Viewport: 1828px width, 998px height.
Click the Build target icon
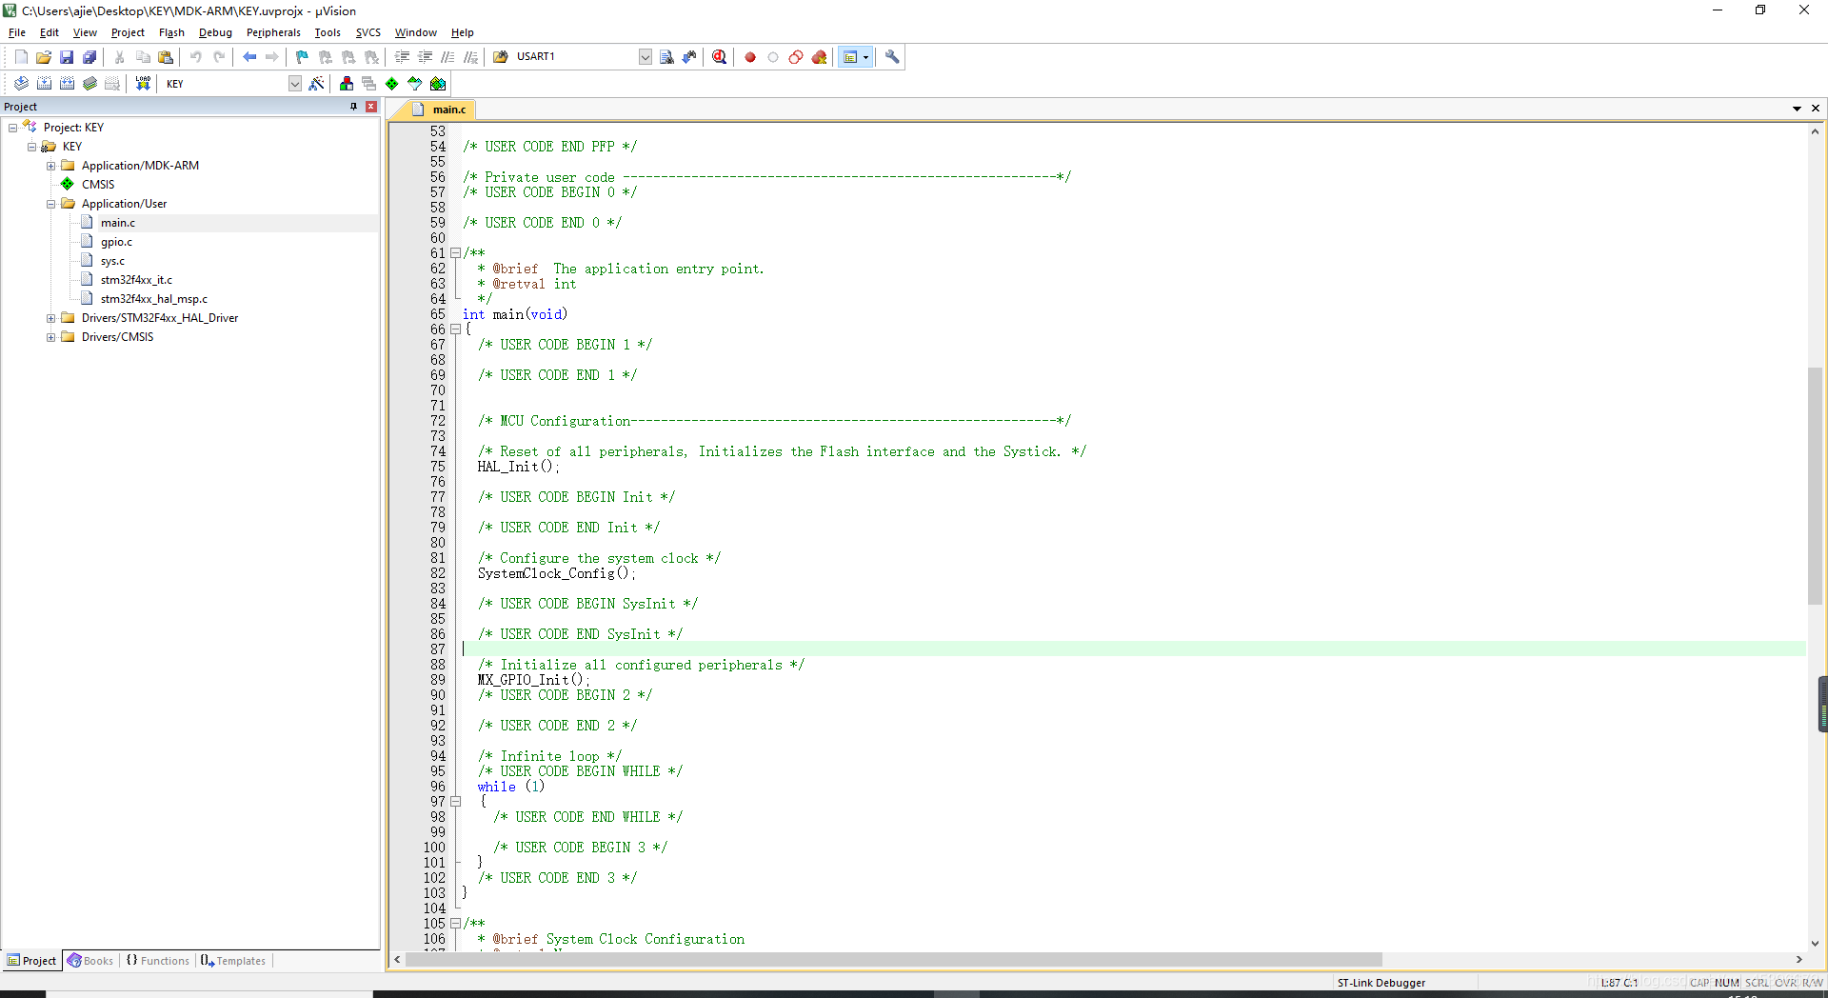point(44,84)
